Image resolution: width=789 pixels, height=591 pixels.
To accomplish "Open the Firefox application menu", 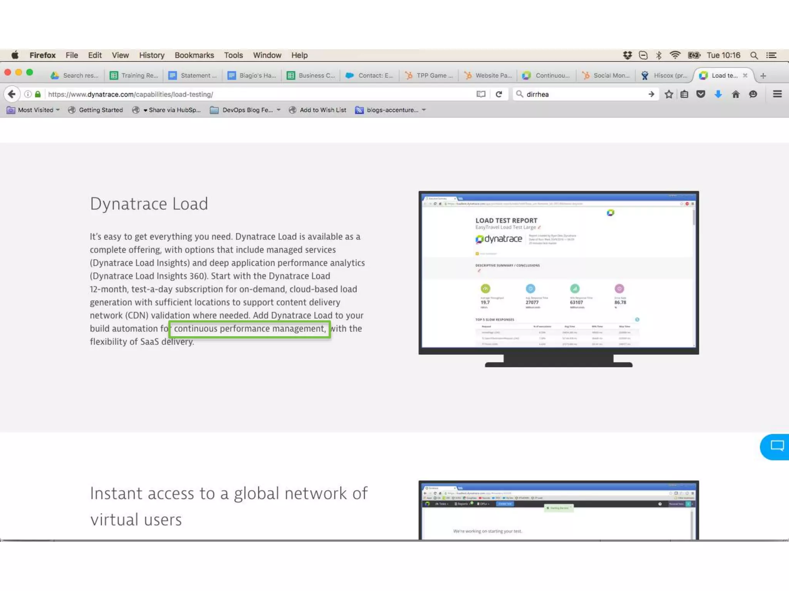I will (x=42, y=55).
